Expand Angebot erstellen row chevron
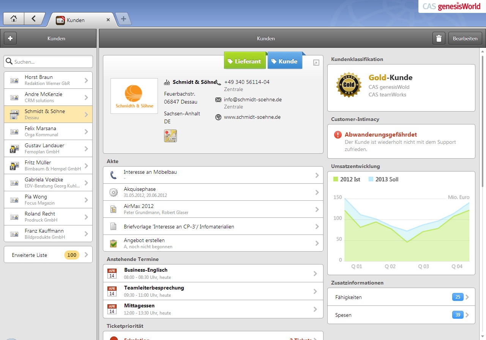This screenshot has height=340, width=486. tap(317, 243)
